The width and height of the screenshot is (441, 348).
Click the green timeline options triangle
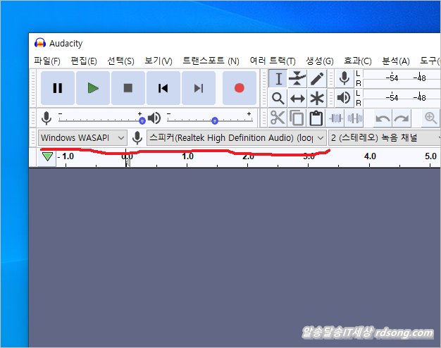pyautogui.click(x=47, y=156)
